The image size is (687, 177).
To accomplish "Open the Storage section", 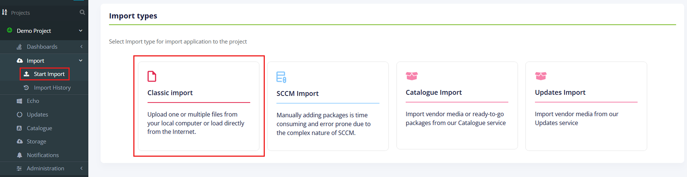I will [x=36, y=142].
